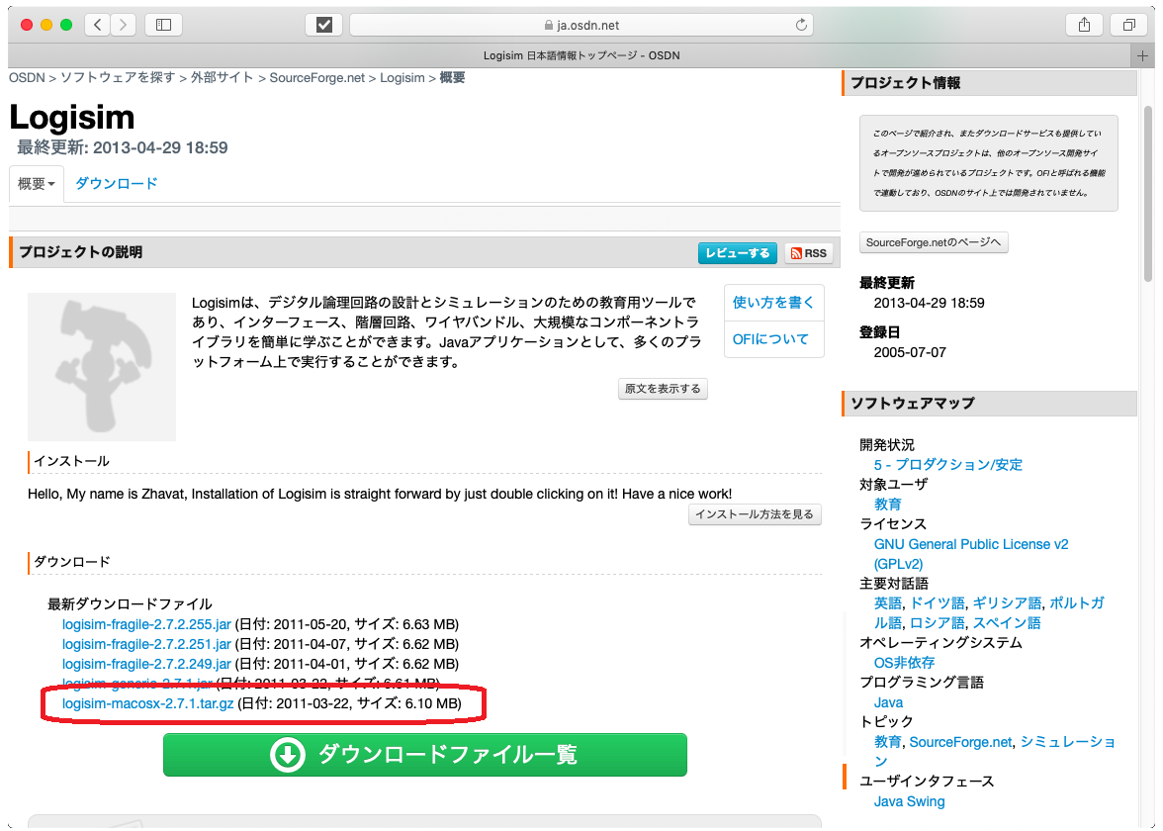Reload the page with the refresh icon

tap(801, 25)
